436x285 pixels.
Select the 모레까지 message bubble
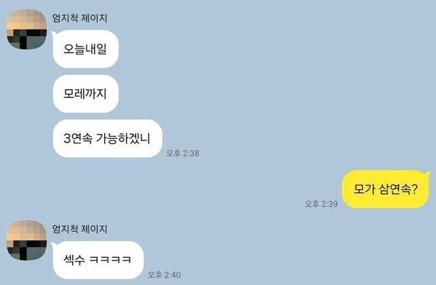[x=86, y=94]
